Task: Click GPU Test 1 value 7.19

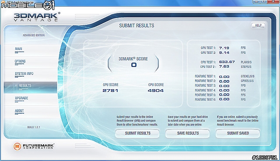Action: [x=224, y=48]
